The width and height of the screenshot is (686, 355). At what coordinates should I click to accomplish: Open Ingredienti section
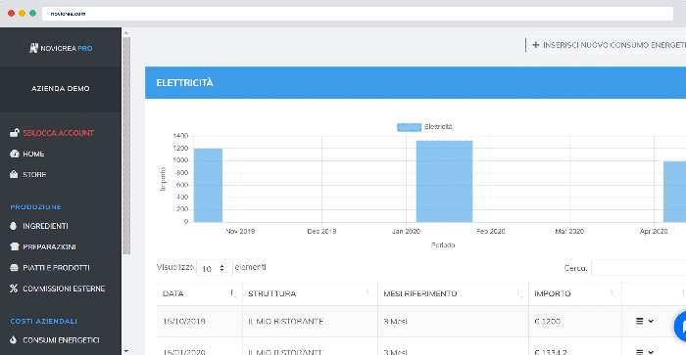45,226
